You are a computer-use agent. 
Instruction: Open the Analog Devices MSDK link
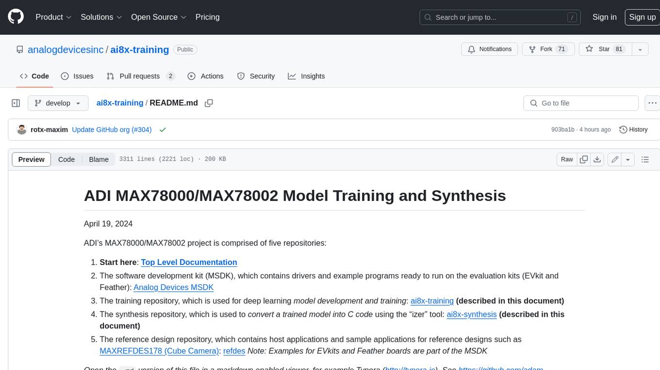(174, 287)
